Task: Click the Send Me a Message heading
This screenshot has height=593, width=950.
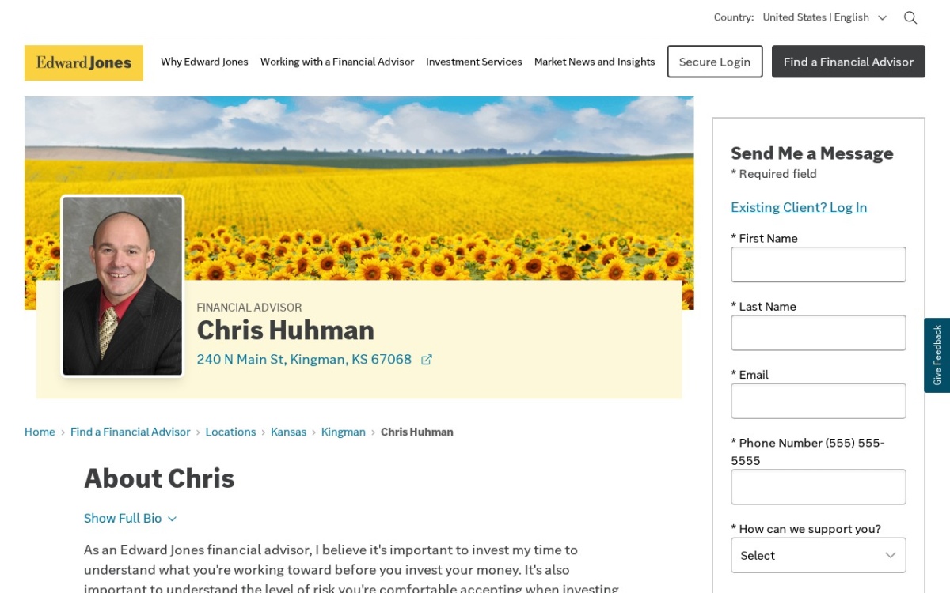Action: click(x=811, y=153)
